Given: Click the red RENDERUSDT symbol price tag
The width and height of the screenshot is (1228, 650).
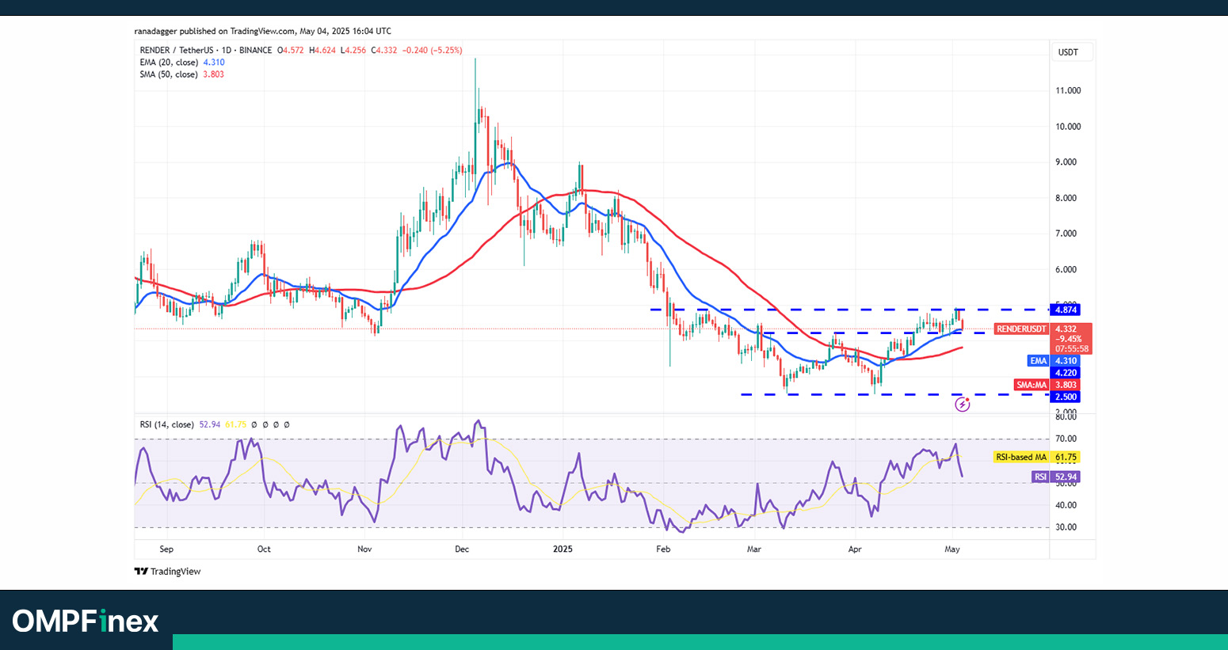Looking at the screenshot, I should click(1021, 329).
